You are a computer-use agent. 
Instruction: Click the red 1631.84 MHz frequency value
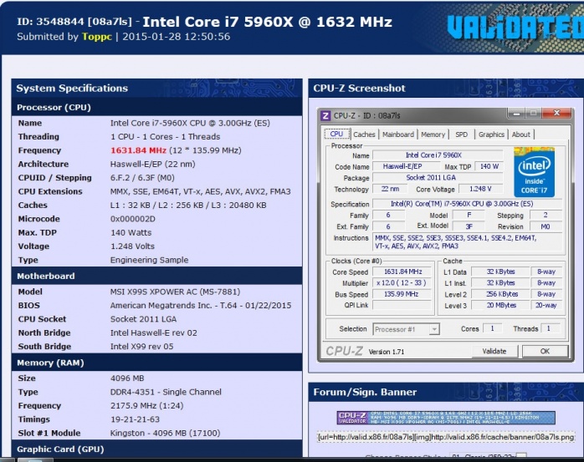click(x=138, y=150)
